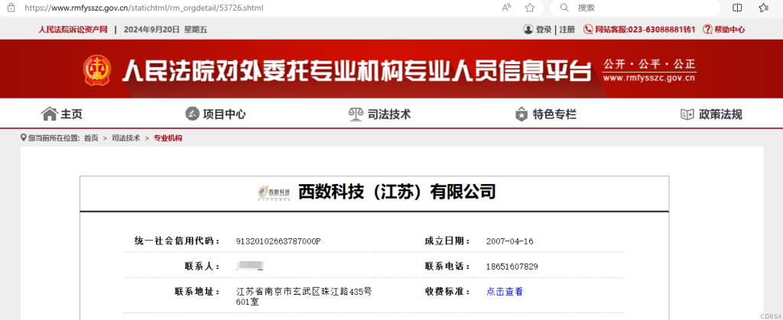Click the user avatar icon beside 登录

coord(528,30)
